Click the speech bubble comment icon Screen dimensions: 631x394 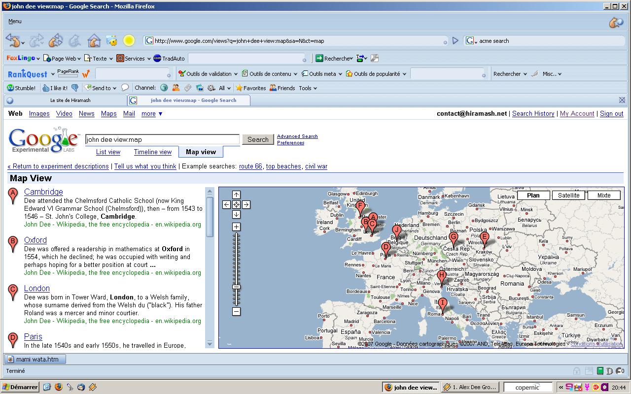[125, 88]
